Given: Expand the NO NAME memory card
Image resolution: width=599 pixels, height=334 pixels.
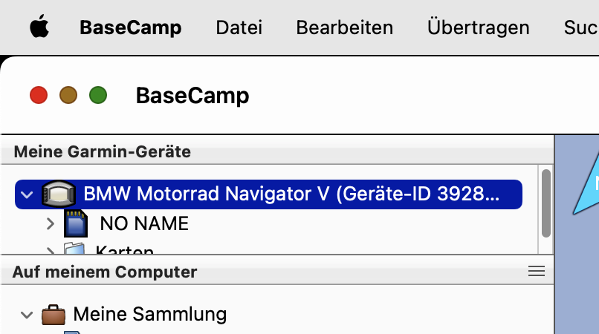Looking at the screenshot, I should [x=50, y=223].
